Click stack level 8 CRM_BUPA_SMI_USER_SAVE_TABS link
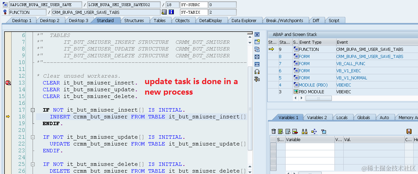The image size is (418, 174). 370,57
